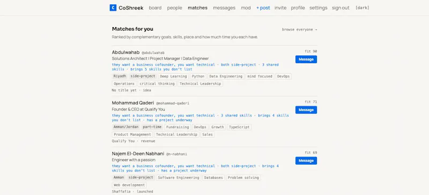Message Mohammad Qaderi
The height and width of the screenshot is (195, 429).
pos(306,110)
